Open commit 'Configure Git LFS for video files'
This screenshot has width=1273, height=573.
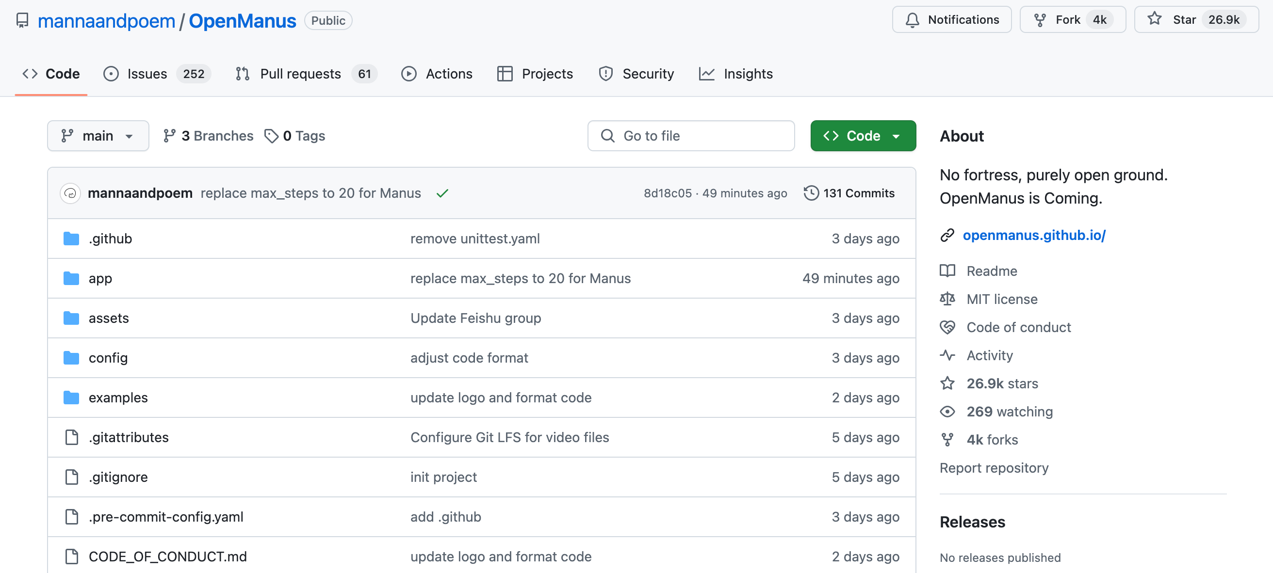(x=509, y=437)
